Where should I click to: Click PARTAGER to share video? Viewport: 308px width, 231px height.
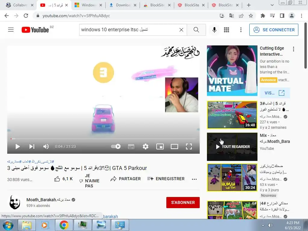[125, 179]
